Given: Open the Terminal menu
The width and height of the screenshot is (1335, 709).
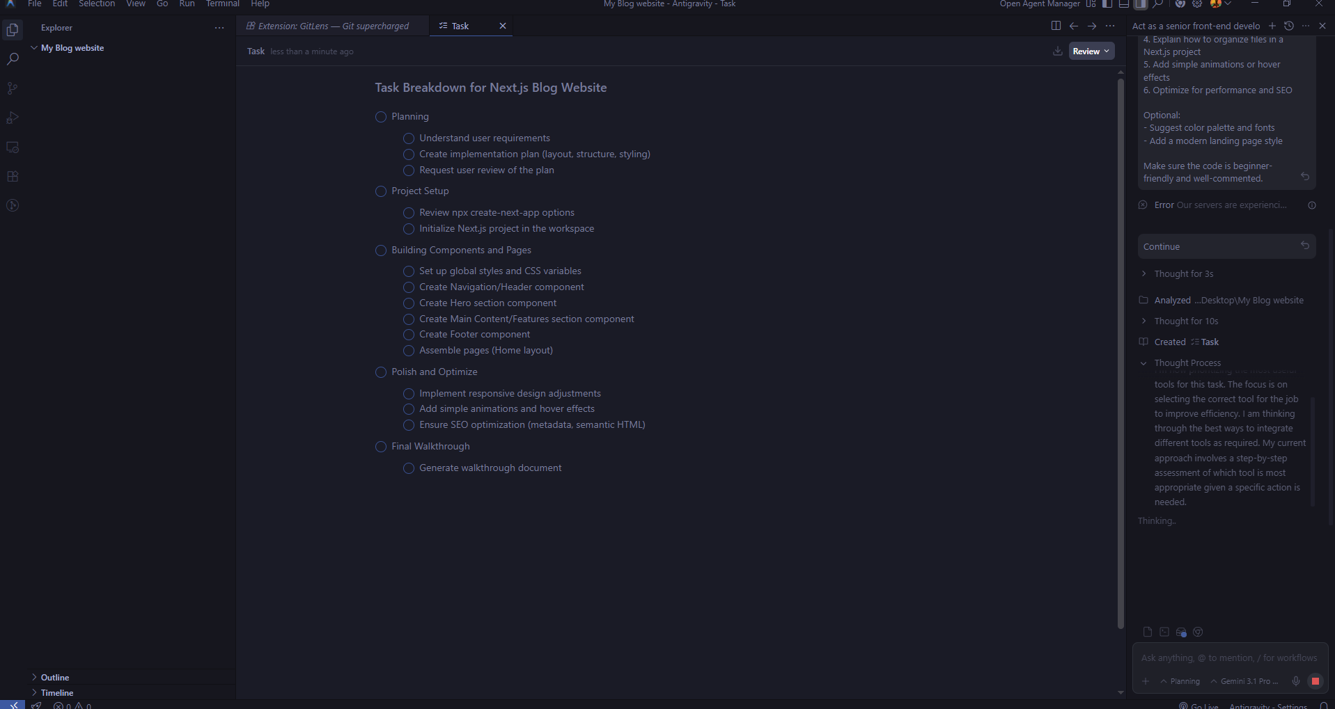Looking at the screenshot, I should click(x=223, y=4).
